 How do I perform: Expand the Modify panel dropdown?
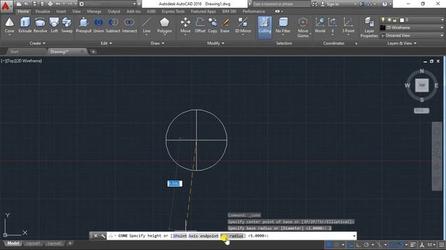click(215, 43)
